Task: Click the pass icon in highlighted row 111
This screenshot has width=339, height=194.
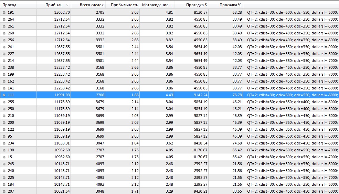Action: [4, 95]
